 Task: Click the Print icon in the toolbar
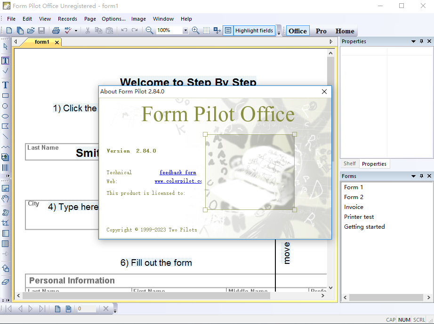pos(56,30)
